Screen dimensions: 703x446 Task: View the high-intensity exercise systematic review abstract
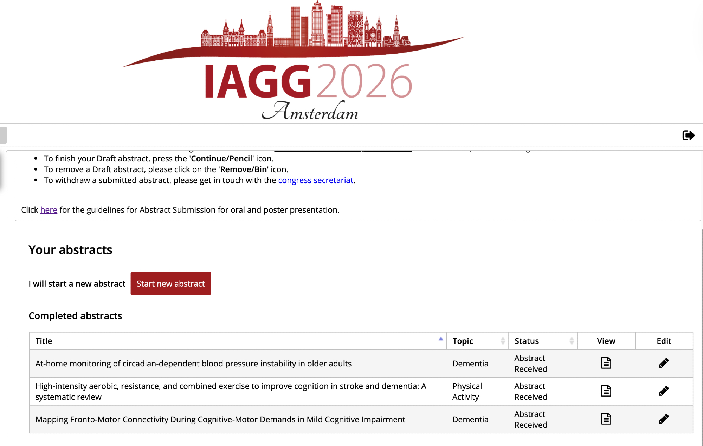606,391
